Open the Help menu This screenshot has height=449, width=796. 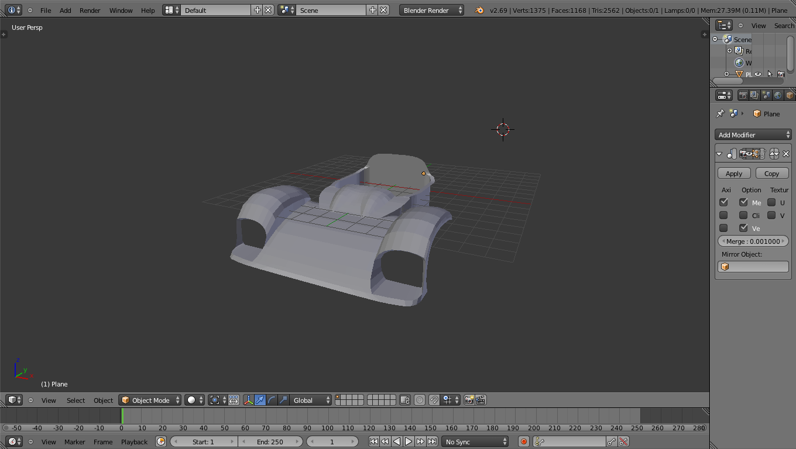coord(148,10)
